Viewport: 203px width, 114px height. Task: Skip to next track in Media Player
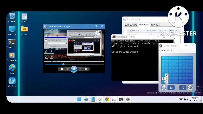80,69
